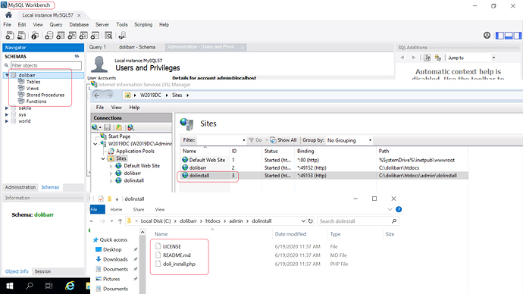
Task: Click the create new schema toolbar icon
Action: [49, 36]
